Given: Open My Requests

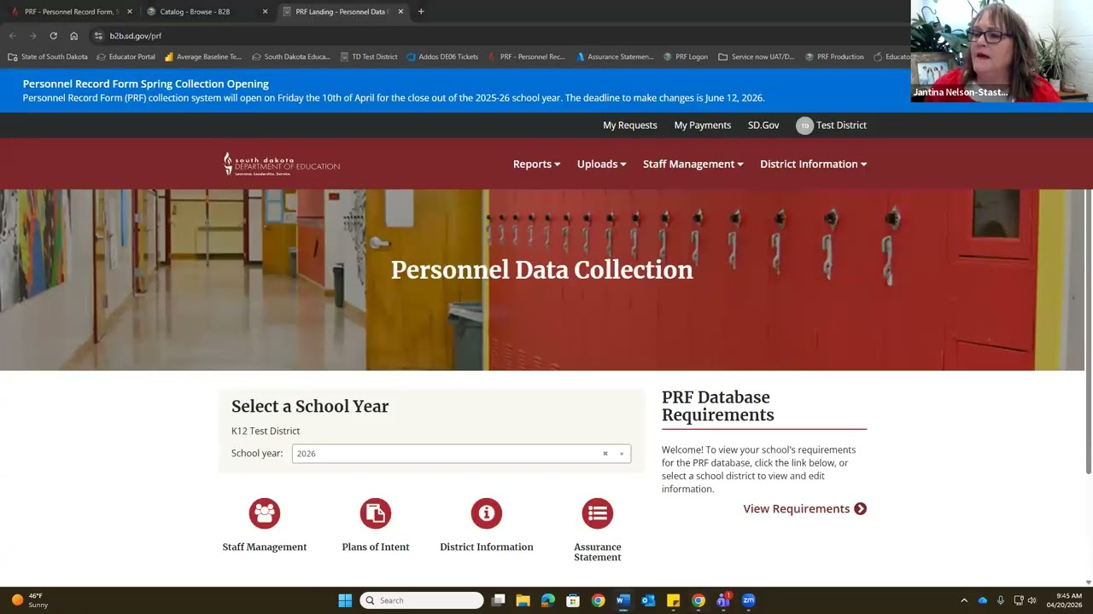Looking at the screenshot, I should click(630, 125).
